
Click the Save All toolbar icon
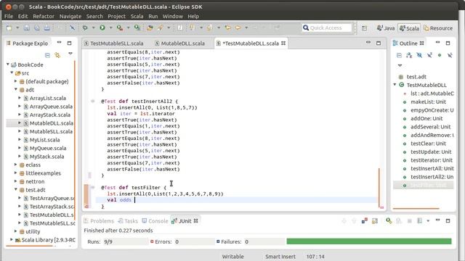[x=37, y=28]
